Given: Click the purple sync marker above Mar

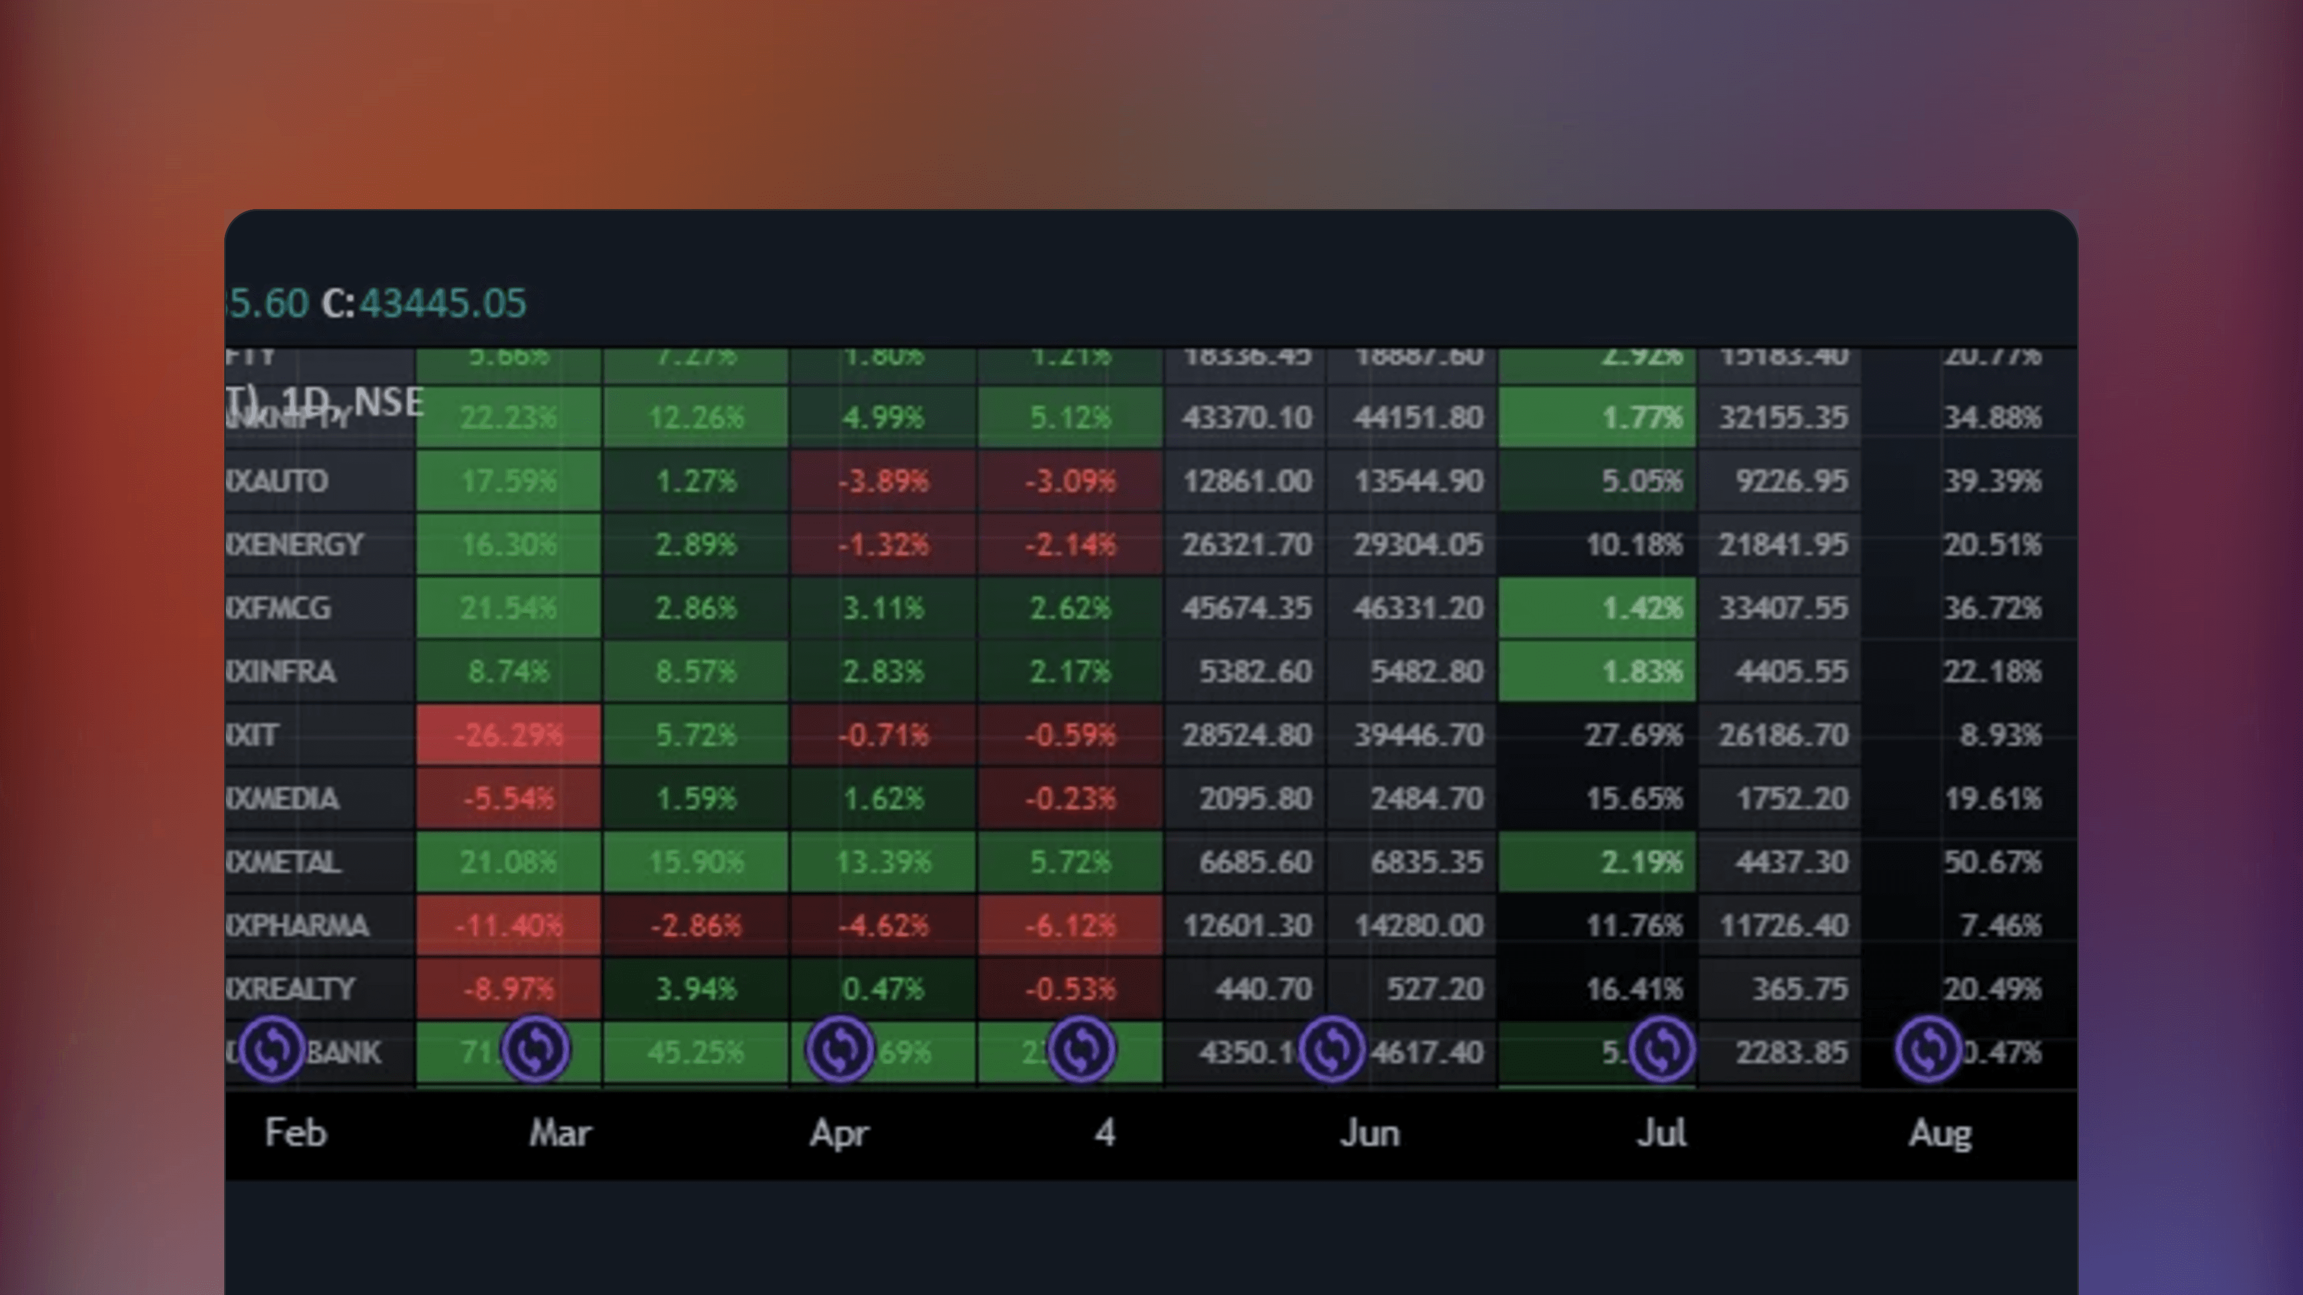Looking at the screenshot, I should (x=536, y=1049).
